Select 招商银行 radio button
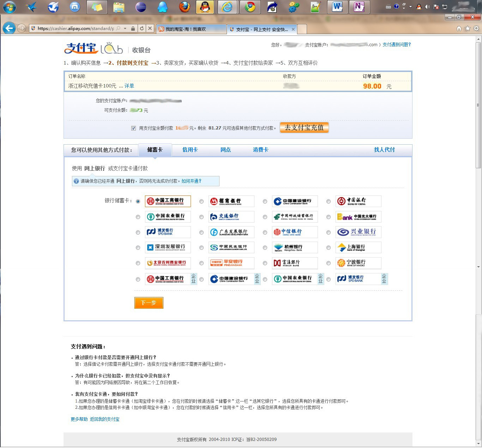 click(x=201, y=201)
